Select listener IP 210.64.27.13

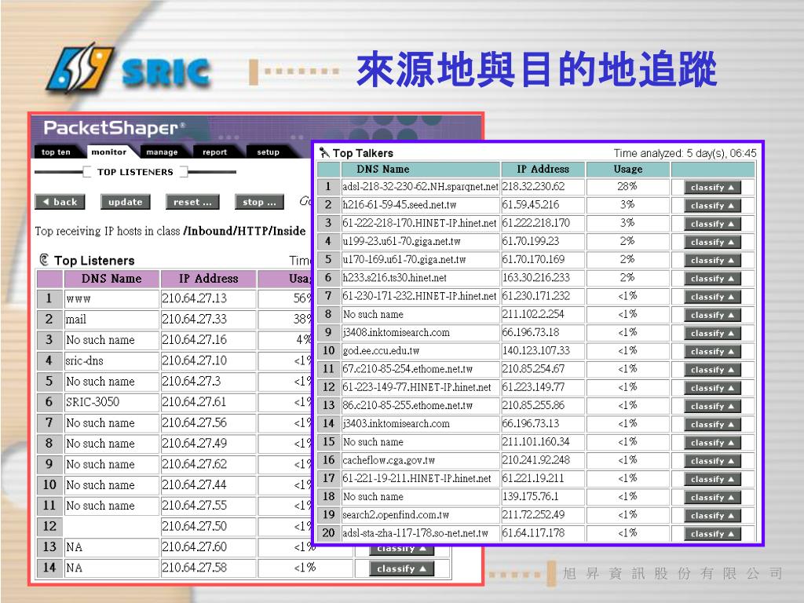[195, 298]
